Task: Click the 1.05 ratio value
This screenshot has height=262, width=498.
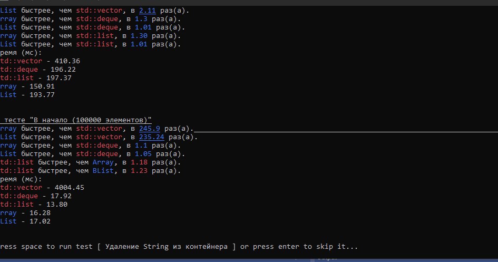Action: 143,154
